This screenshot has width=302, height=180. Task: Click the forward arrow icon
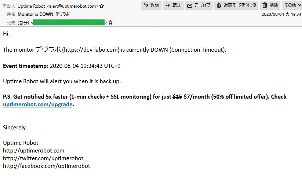pyautogui.click(x=168, y=5)
